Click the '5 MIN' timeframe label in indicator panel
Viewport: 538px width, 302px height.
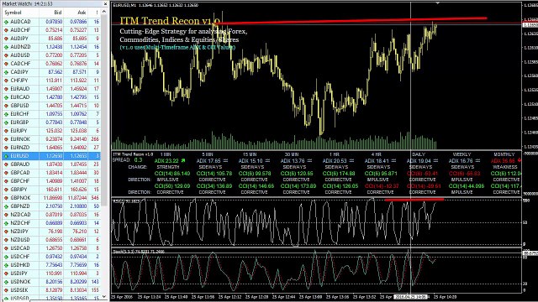[208, 154]
